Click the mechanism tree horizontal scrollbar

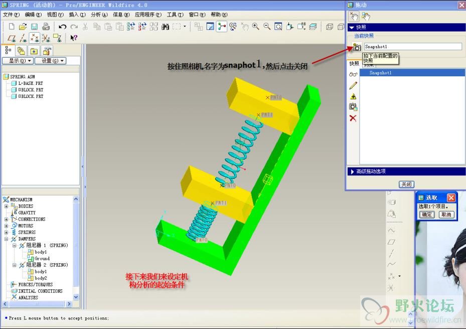click(37, 304)
